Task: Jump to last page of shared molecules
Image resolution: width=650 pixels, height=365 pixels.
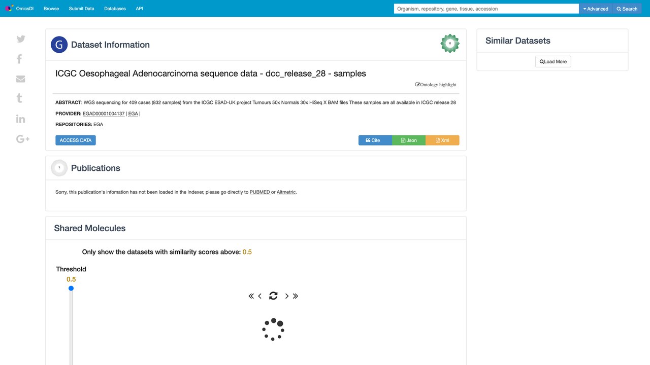Action: (x=296, y=296)
